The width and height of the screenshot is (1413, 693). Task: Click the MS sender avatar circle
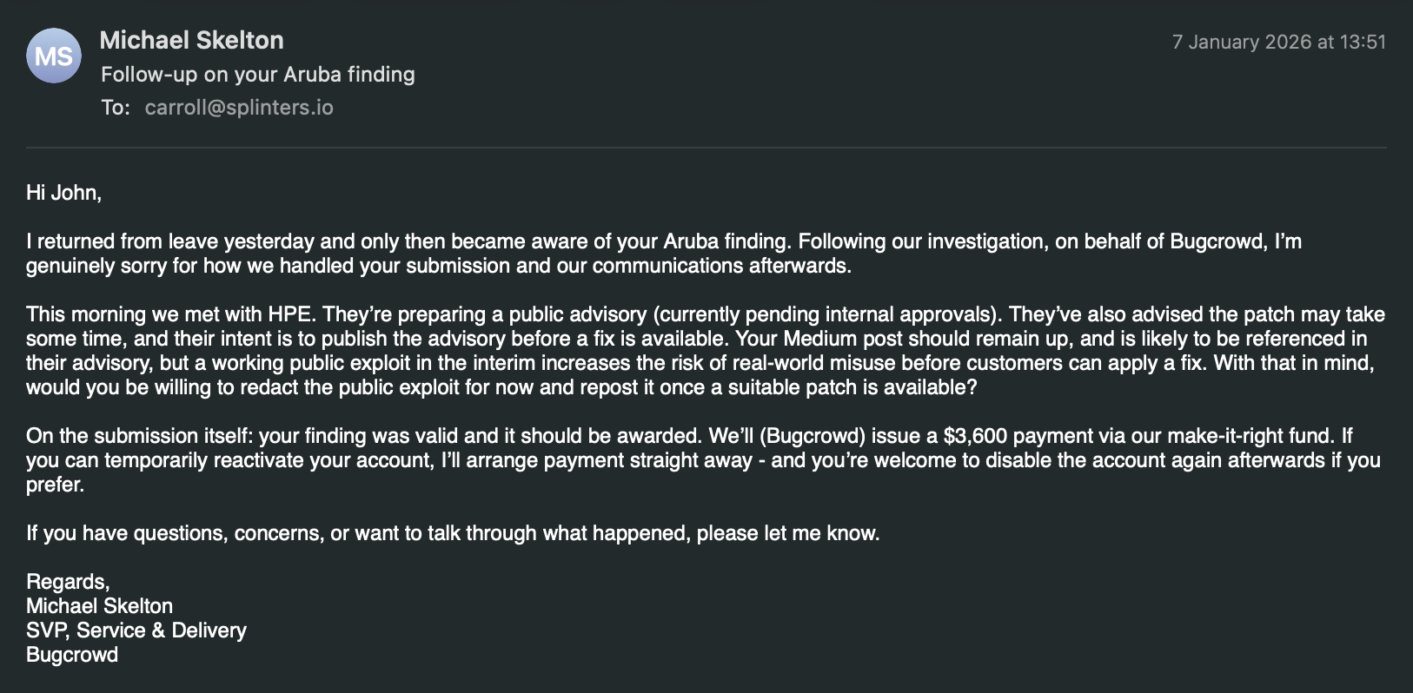pyautogui.click(x=54, y=56)
